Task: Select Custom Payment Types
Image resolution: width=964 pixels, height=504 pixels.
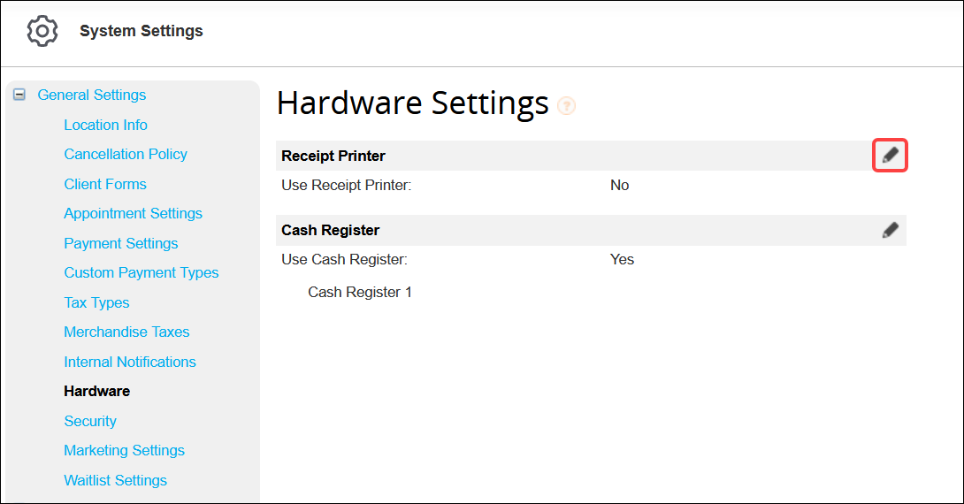Action: pos(141,272)
